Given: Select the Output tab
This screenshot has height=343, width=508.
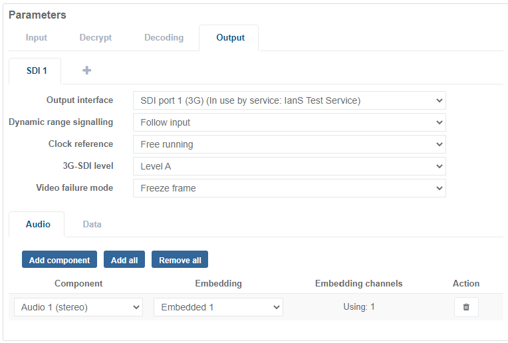Looking at the screenshot, I should coord(230,38).
